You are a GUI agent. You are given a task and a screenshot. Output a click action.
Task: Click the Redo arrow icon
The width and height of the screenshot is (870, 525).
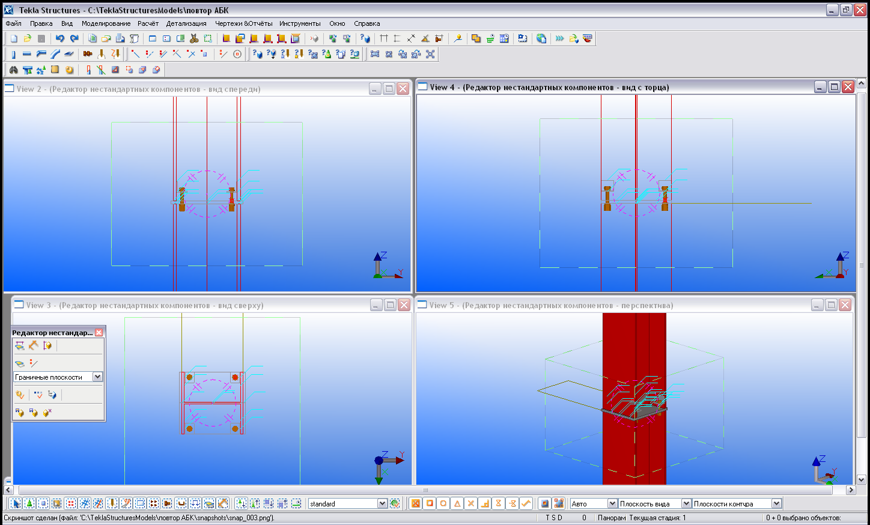point(74,38)
